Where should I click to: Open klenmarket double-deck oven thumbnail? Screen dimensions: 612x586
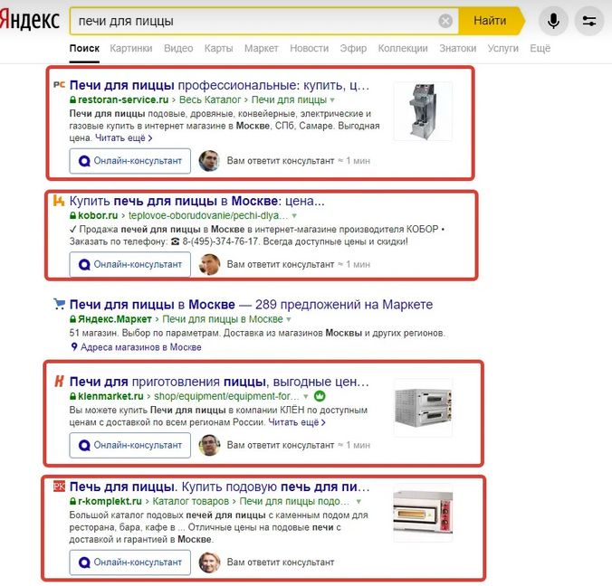tap(423, 408)
